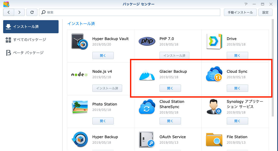
Task: Open Cloud Station ShareSync with 開く button
Action: (x=170, y=121)
